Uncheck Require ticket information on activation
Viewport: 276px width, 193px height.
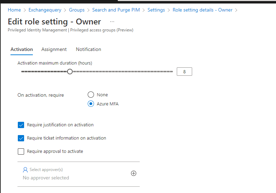pyautogui.click(x=21, y=138)
